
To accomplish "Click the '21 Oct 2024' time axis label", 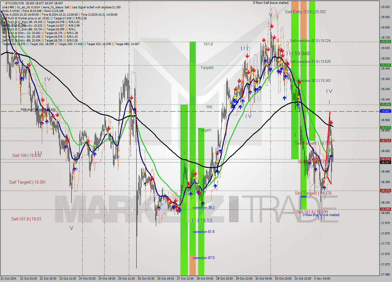I will (x=9, y=279).
